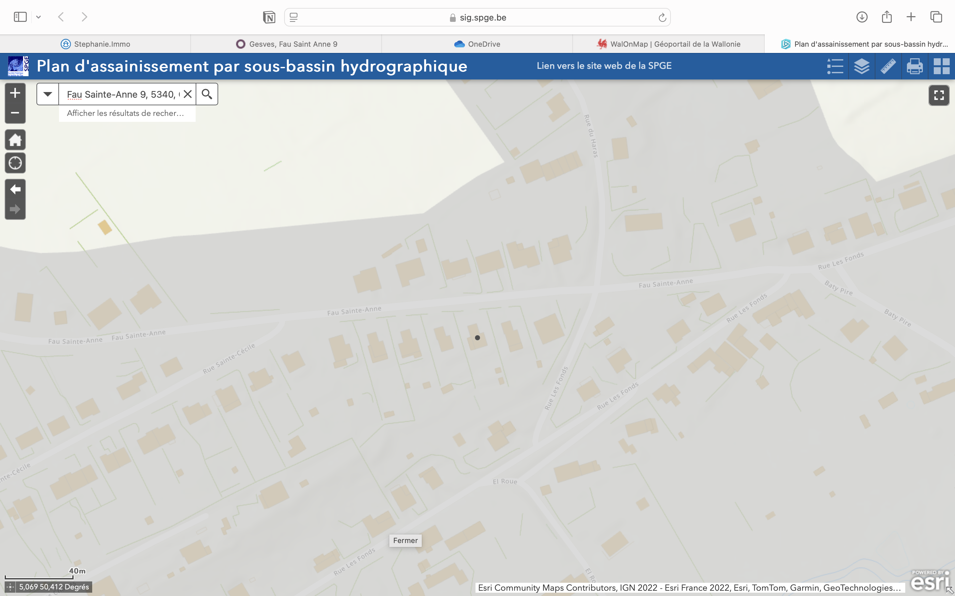The width and height of the screenshot is (955, 596).
Task: Expand search source dropdown arrow
Action: pyautogui.click(x=48, y=94)
